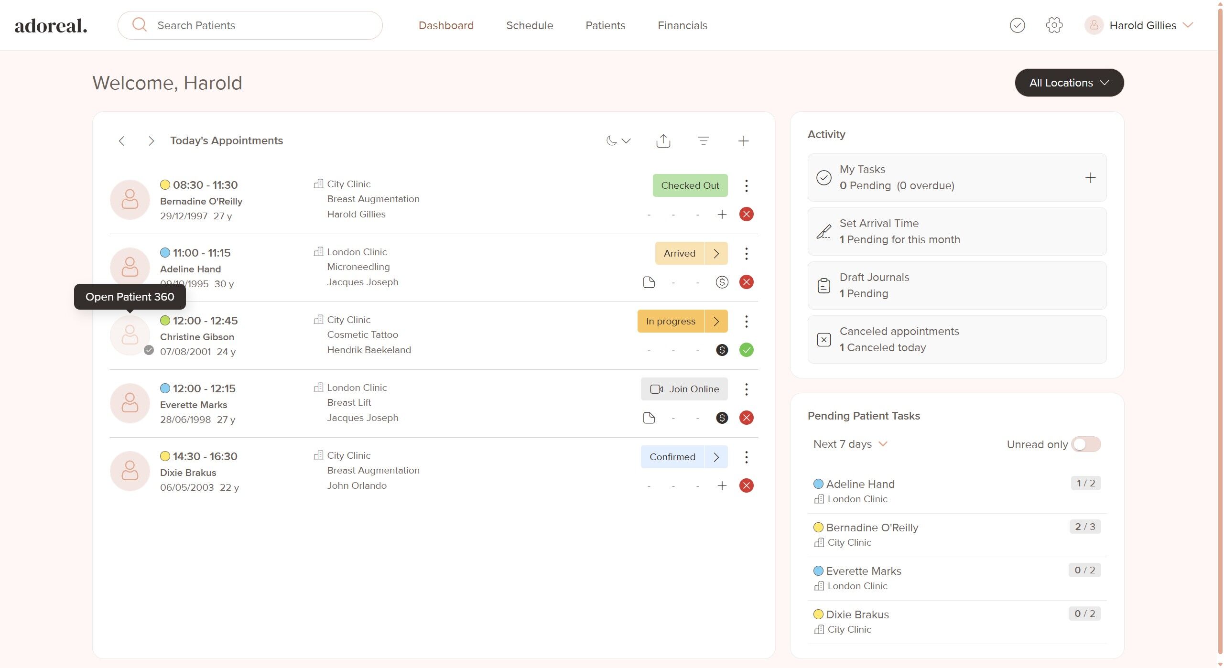Open the moon icon view dropdown
This screenshot has width=1224, height=668.
click(x=618, y=141)
